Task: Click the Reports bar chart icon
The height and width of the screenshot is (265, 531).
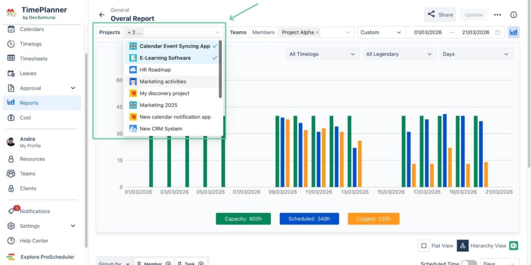Action: tap(11, 103)
